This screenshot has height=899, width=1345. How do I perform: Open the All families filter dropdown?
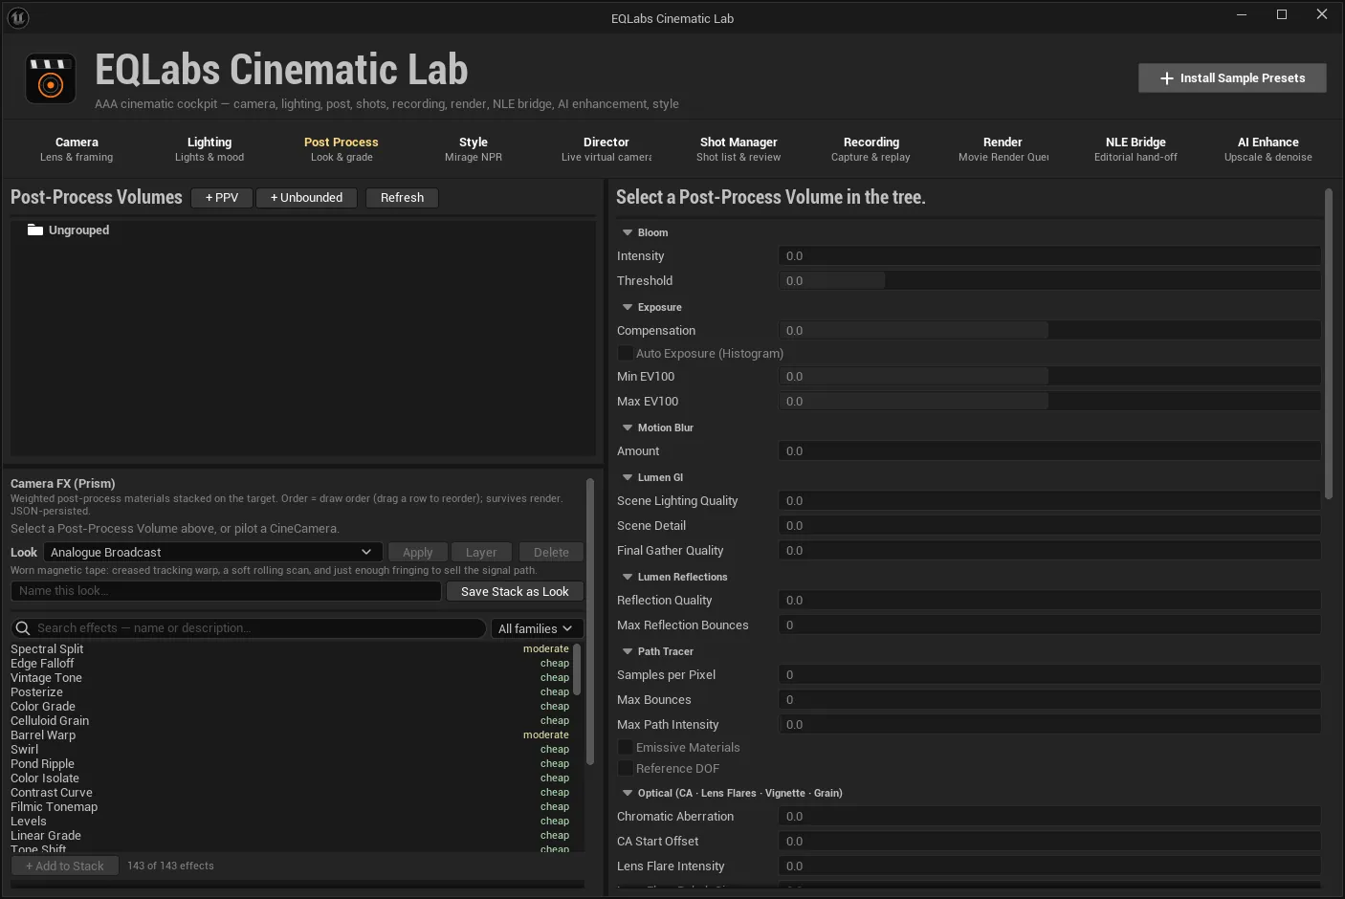click(536, 628)
